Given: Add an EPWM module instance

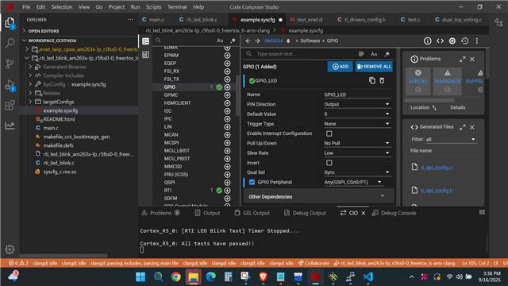Looking at the screenshot, I should coord(228,56).
